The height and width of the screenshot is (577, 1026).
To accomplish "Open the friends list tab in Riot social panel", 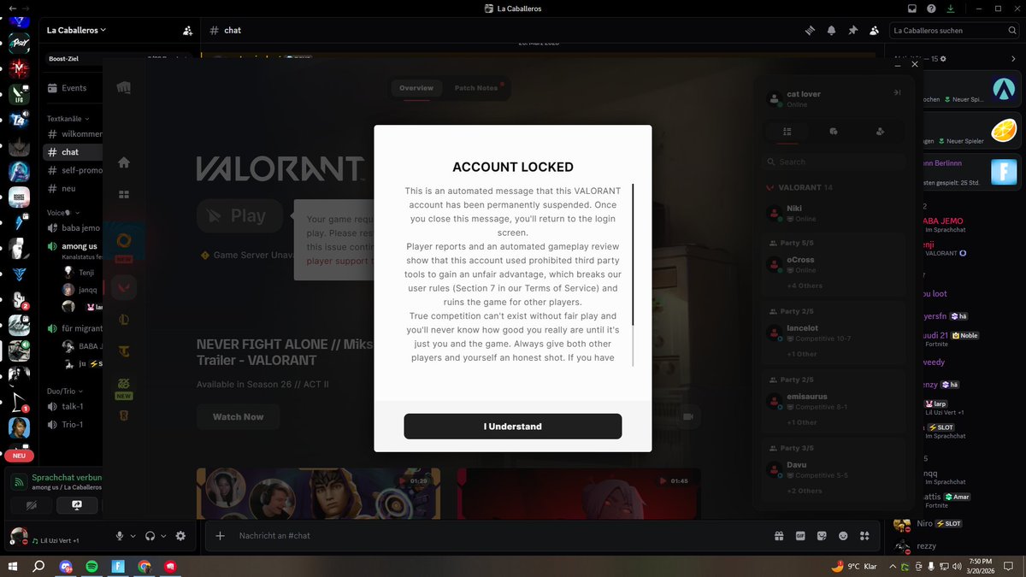I will pyautogui.click(x=787, y=132).
